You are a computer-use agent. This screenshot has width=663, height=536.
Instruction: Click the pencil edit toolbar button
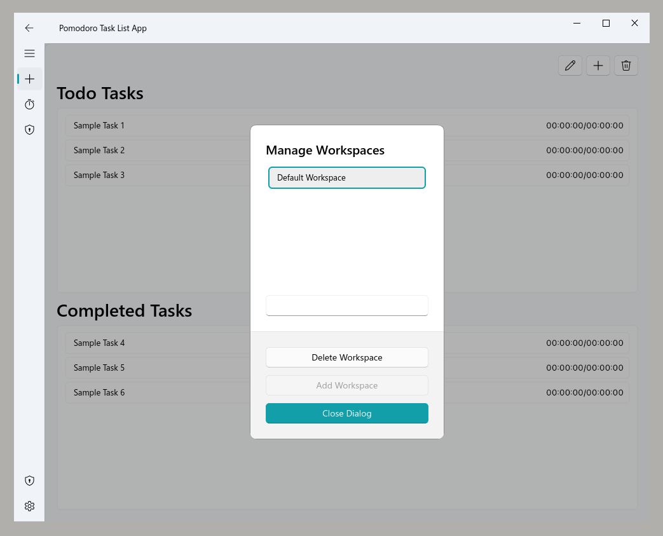point(570,65)
